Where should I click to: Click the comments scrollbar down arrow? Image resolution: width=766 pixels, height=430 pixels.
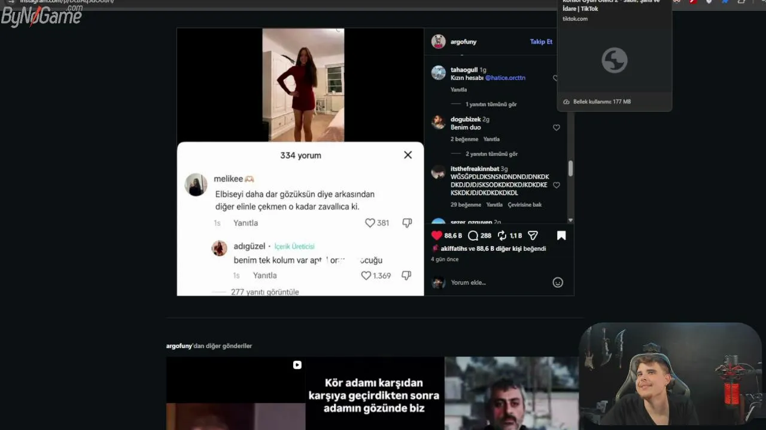coord(570,220)
